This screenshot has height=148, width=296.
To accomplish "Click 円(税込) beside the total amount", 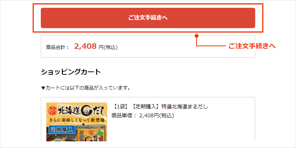I will 108,47.
